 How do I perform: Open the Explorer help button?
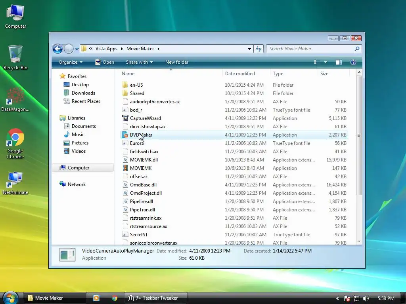353,62
